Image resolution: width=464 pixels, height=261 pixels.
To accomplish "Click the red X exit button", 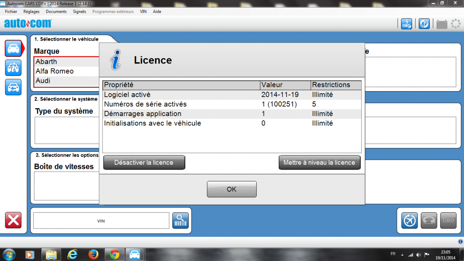I will tap(13, 220).
